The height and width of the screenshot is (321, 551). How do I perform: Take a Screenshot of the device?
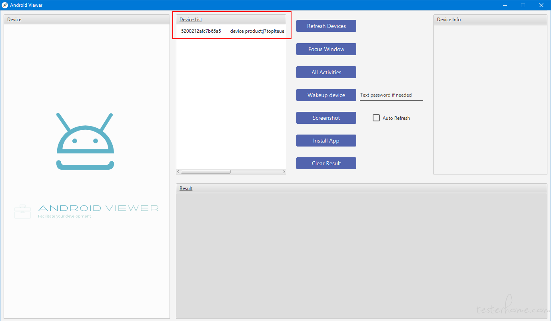(326, 118)
